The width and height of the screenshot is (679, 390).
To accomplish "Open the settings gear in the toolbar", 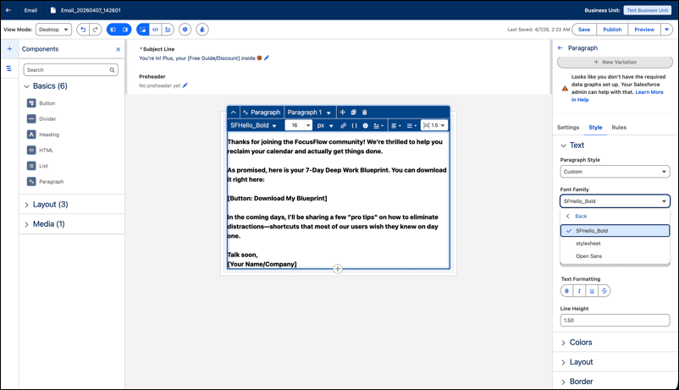I will [185, 30].
